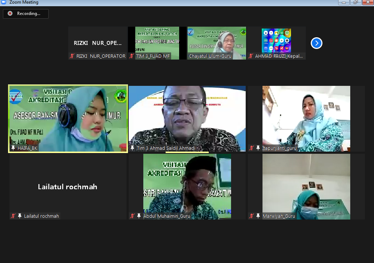Click pin icon beside Tim 3 Ahmad Saidil Ahmadi
Viewport: 374px width, 263px height.
coord(133,148)
